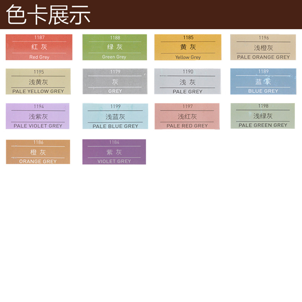
Task: Click the 色卡展示 header title
Action: (x=48, y=15)
